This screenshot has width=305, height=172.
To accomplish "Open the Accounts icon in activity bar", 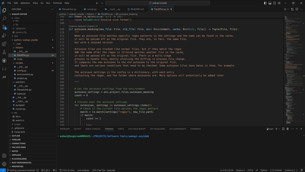I will pos(4,156).
